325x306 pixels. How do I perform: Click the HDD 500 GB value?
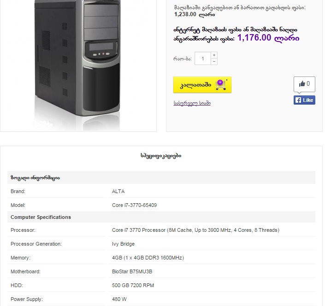tap(133, 285)
